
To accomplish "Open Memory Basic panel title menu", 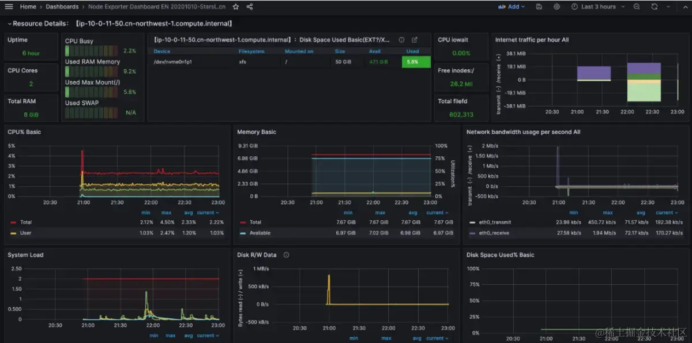I will [257, 132].
